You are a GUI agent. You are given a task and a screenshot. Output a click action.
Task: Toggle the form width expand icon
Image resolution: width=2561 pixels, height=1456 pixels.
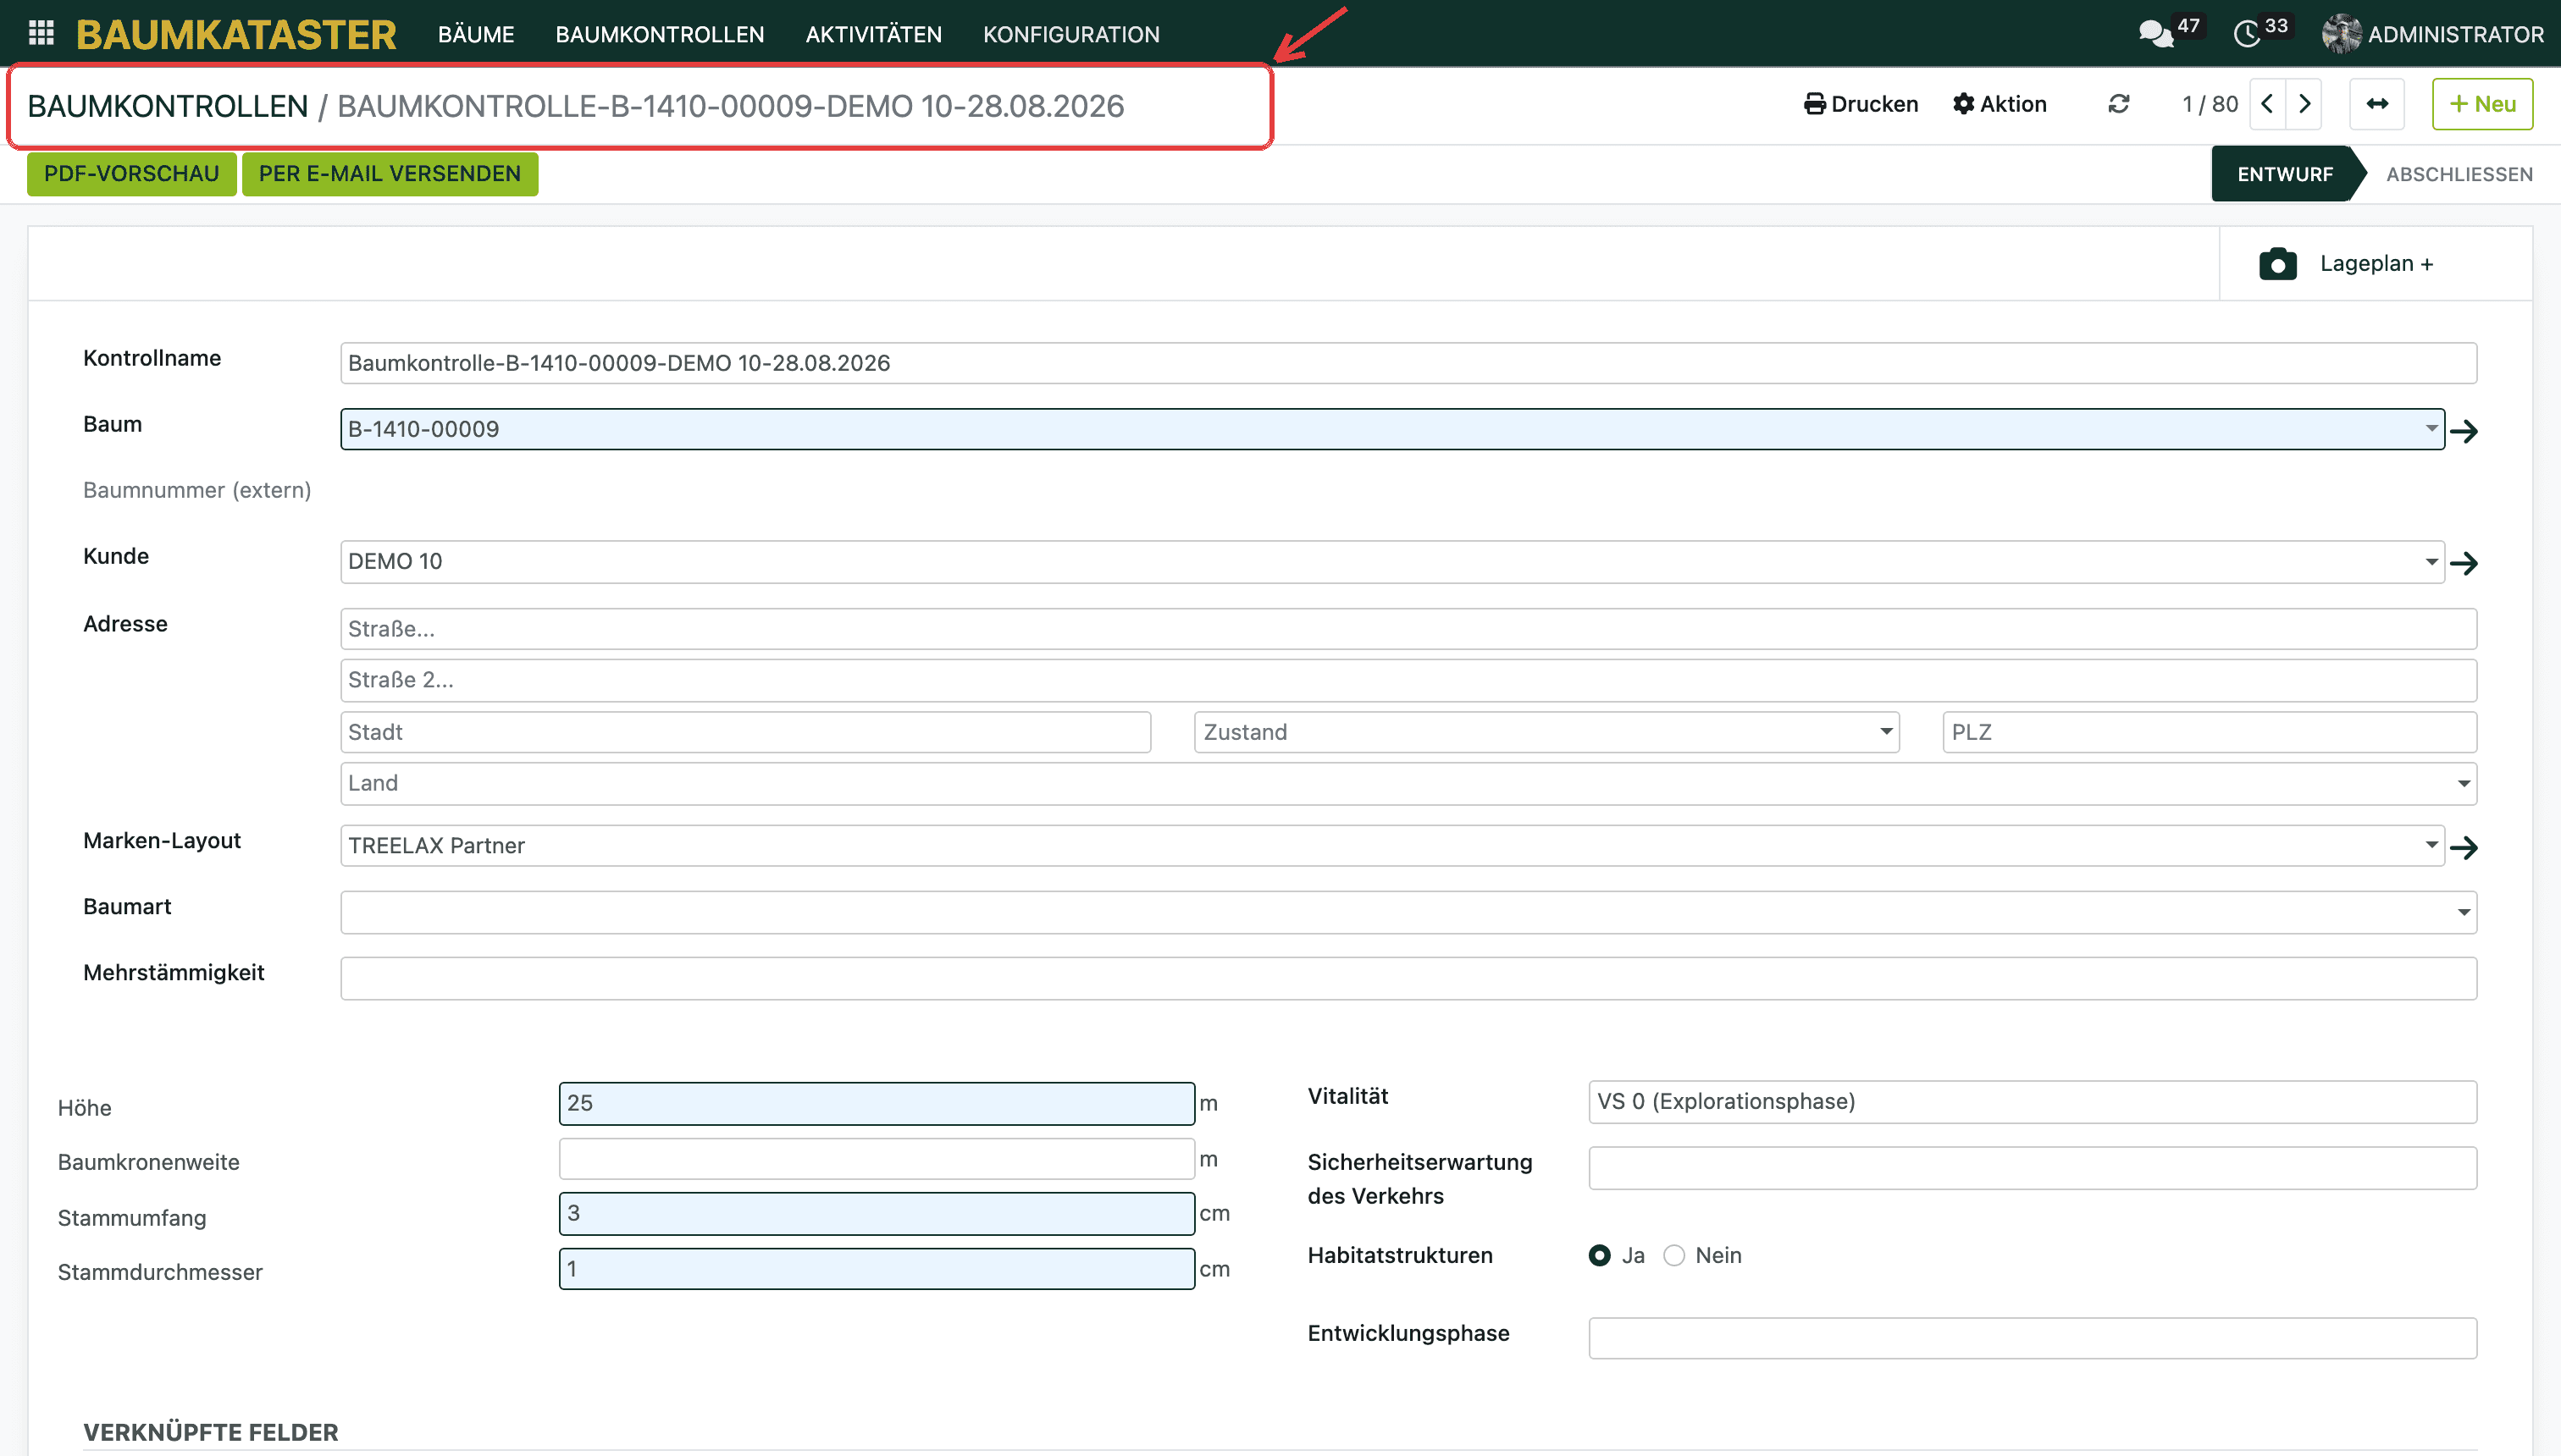coord(2378,104)
